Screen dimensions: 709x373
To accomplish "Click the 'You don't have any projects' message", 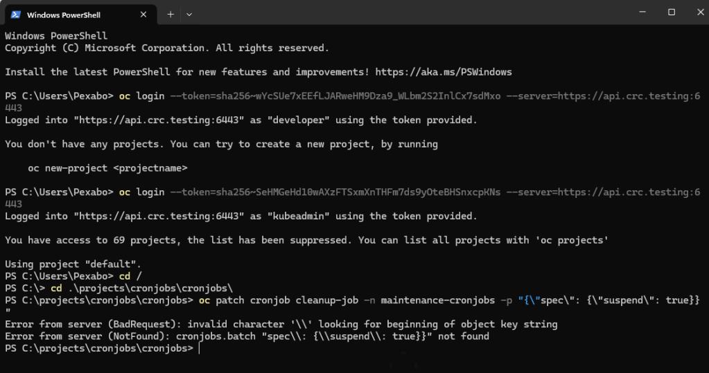I will (221, 144).
